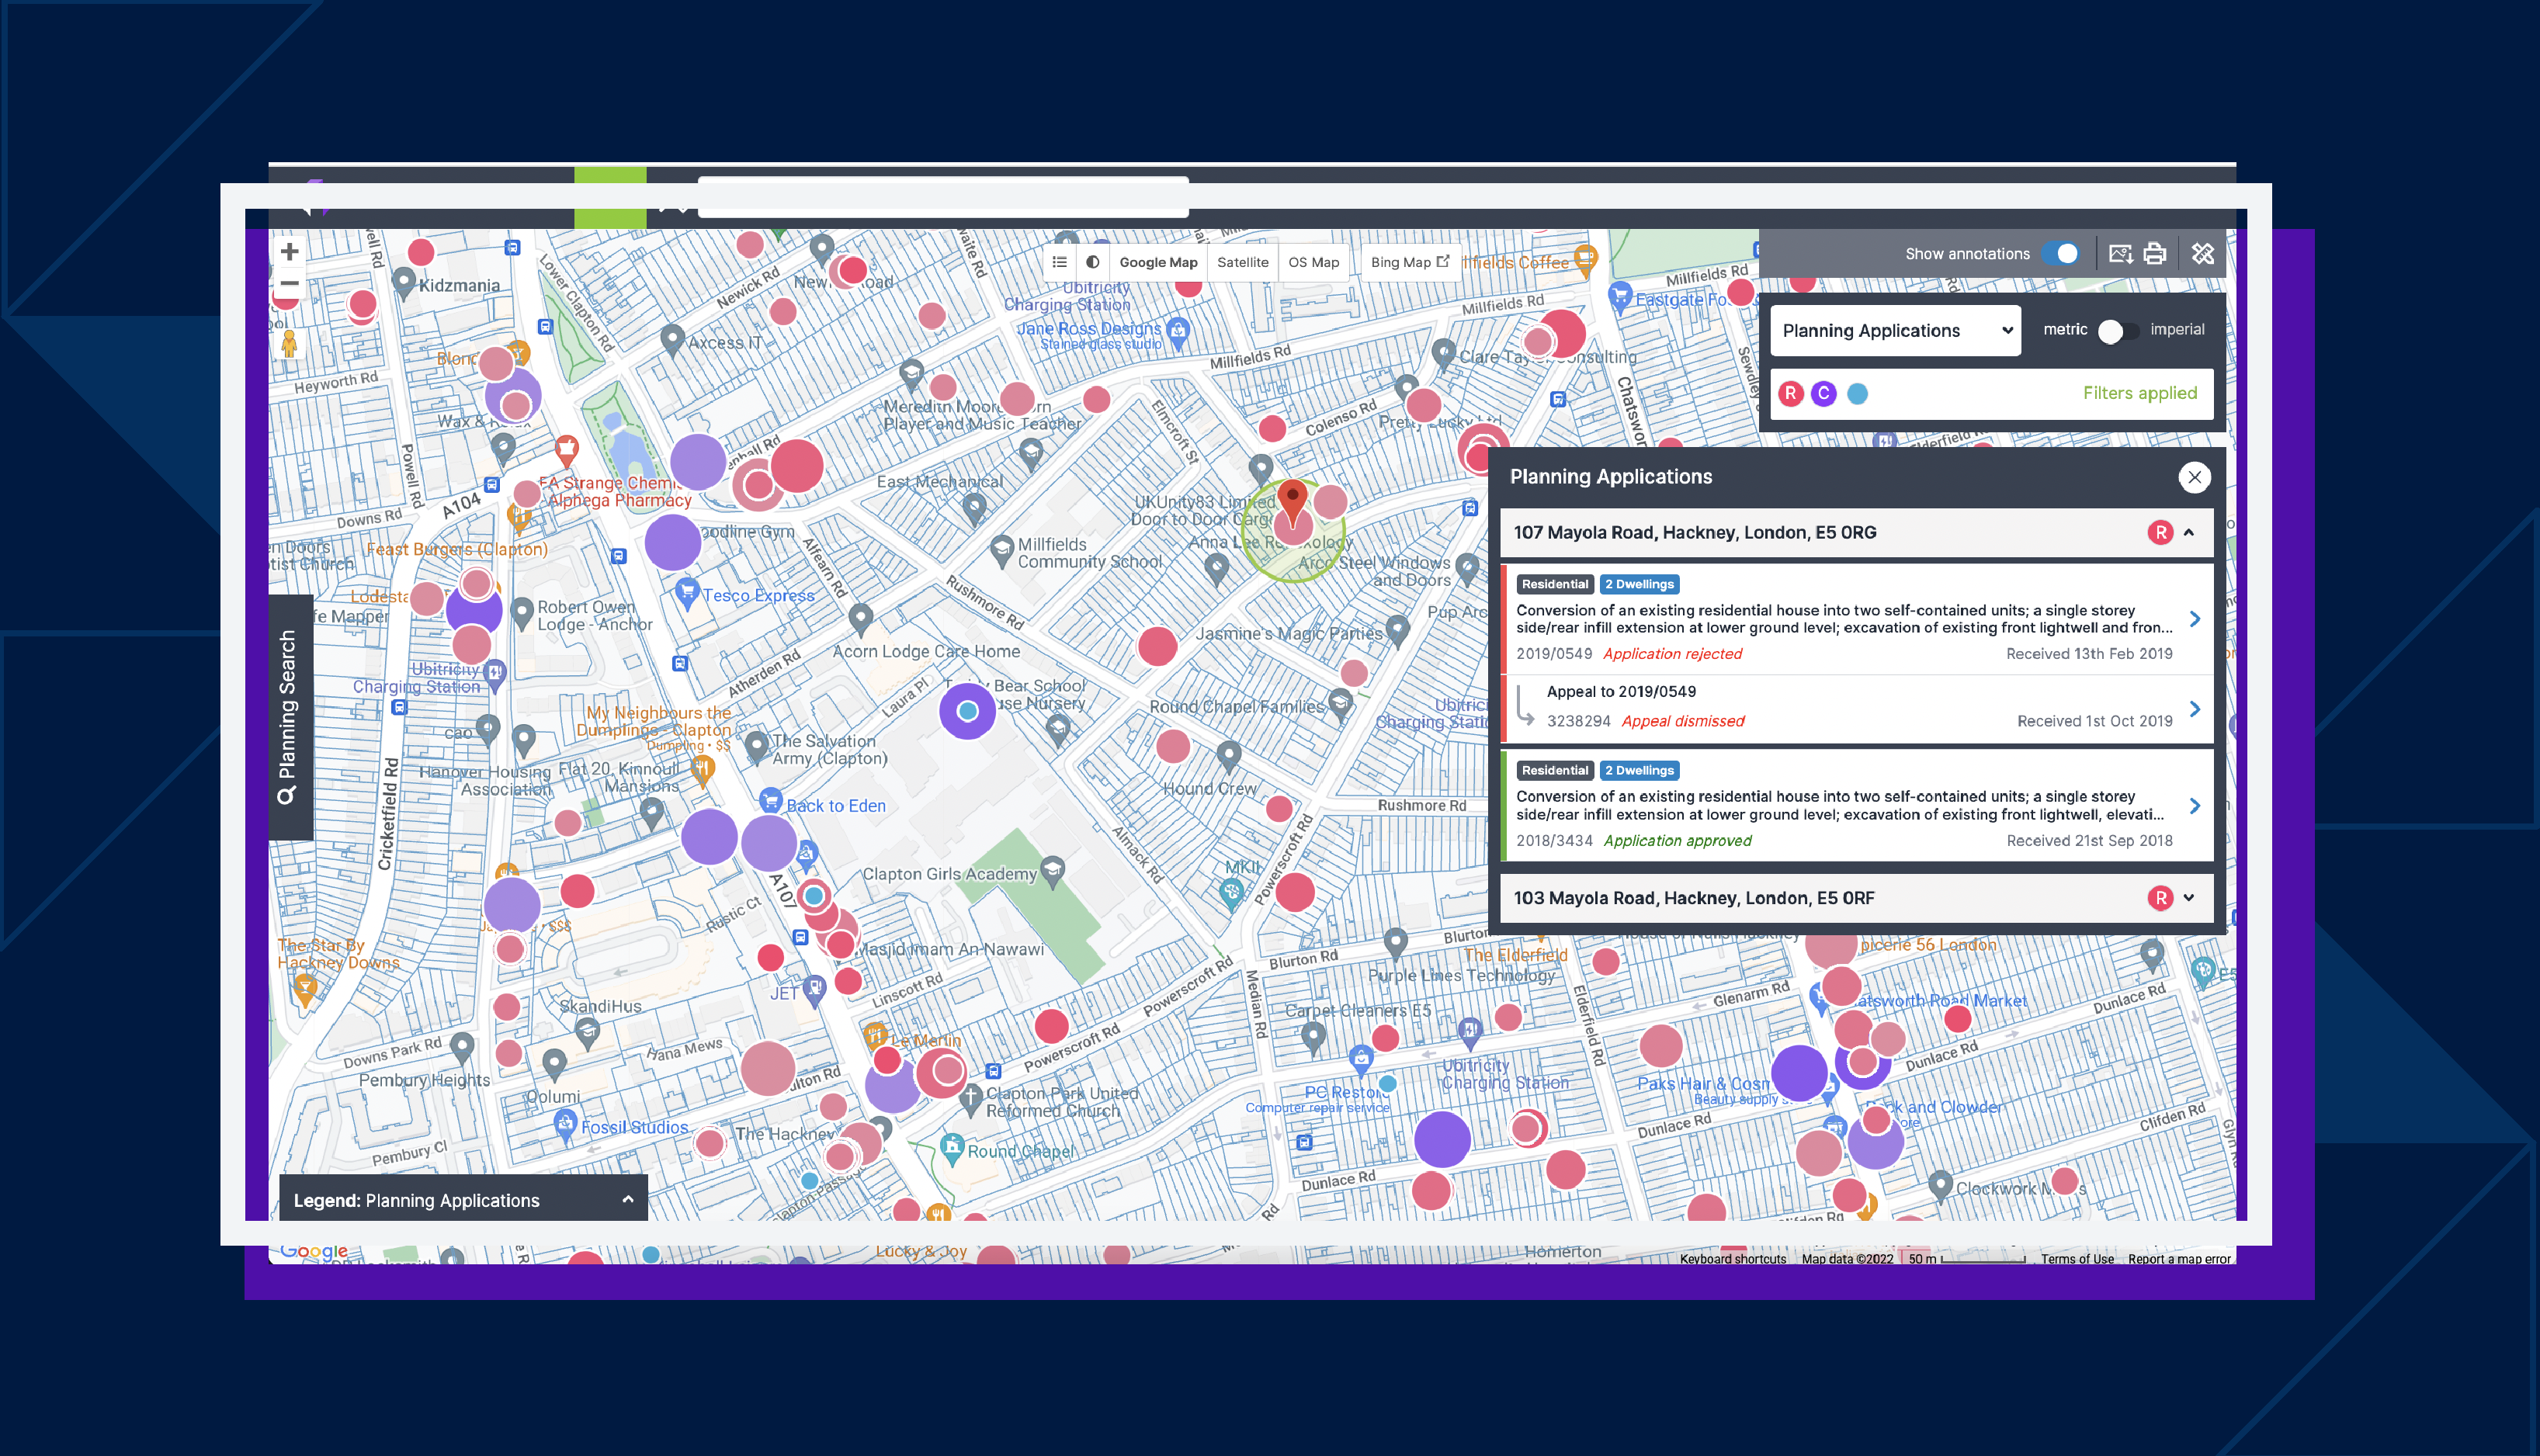This screenshot has height=1456, width=2540.
Task: Click Received 1st Oct 2019 text
Action: [2094, 721]
